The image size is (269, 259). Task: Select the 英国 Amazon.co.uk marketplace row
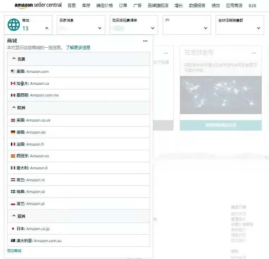pos(78,120)
